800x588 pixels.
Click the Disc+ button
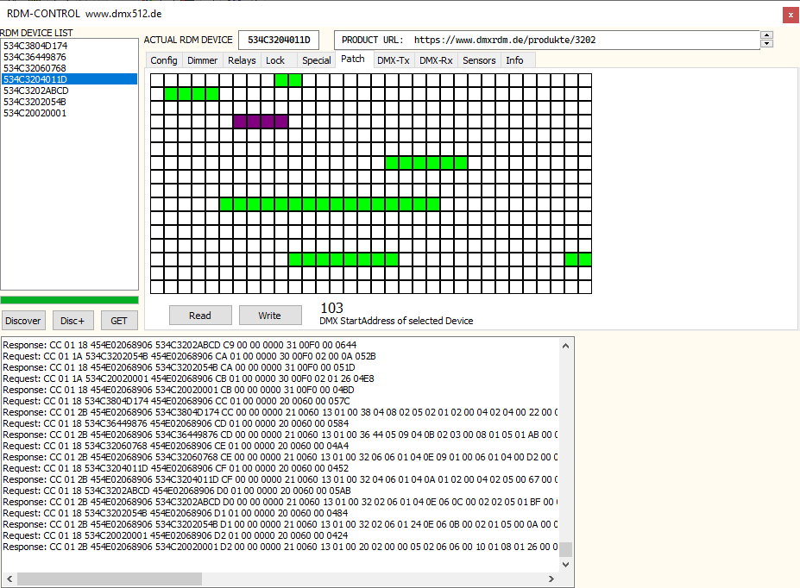tap(72, 321)
